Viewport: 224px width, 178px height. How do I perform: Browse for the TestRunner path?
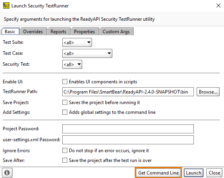208,92
